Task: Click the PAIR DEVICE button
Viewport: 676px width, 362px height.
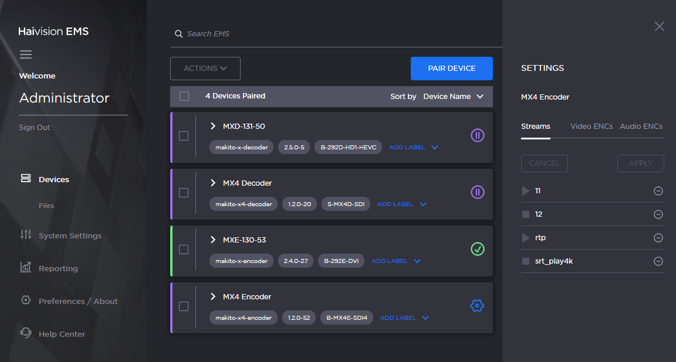Action: tap(452, 69)
